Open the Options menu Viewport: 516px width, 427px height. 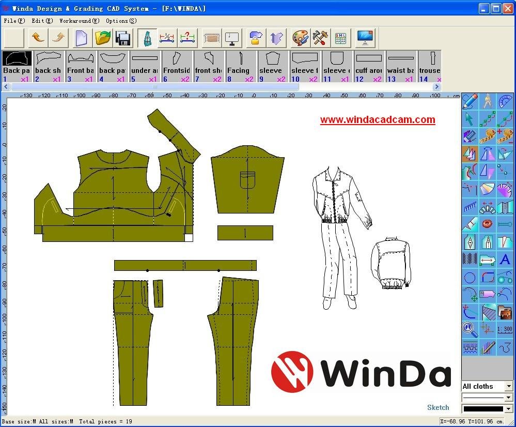tap(120, 21)
